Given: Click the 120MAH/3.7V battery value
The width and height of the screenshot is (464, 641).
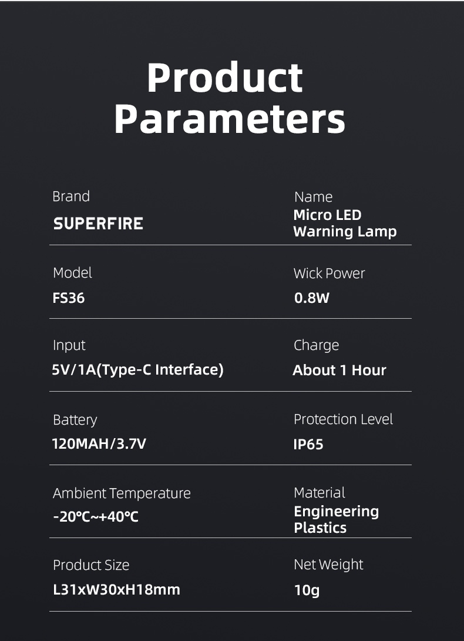Looking at the screenshot, I should pyautogui.click(x=99, y=444).
